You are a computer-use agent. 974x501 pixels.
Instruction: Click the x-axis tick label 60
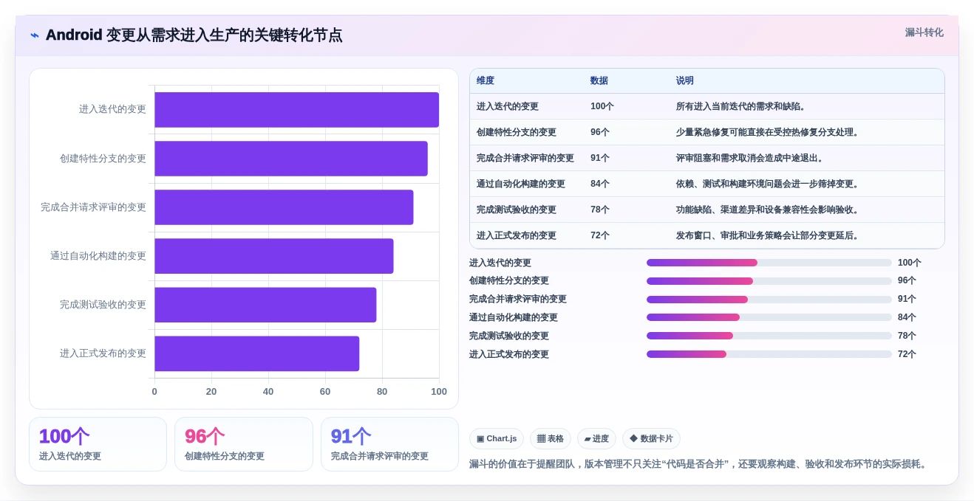(x=325, y=392)
